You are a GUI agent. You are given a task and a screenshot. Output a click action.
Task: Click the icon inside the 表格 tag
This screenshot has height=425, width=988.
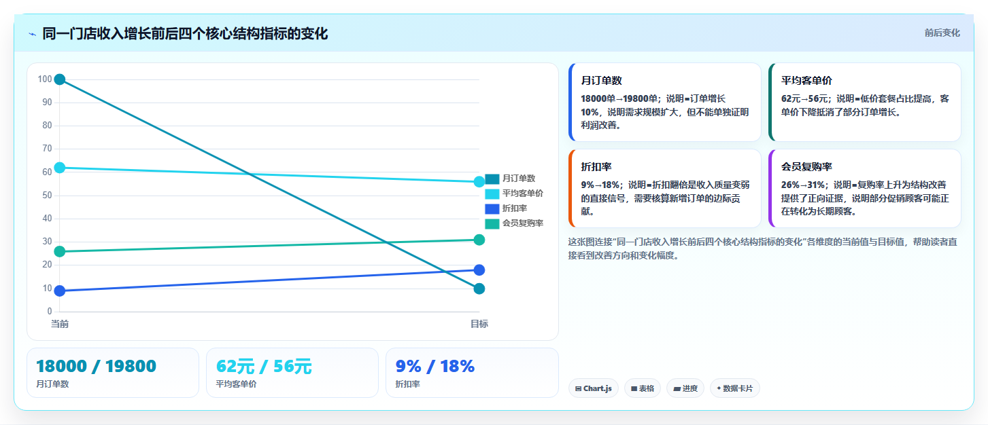tap(634, 389)
